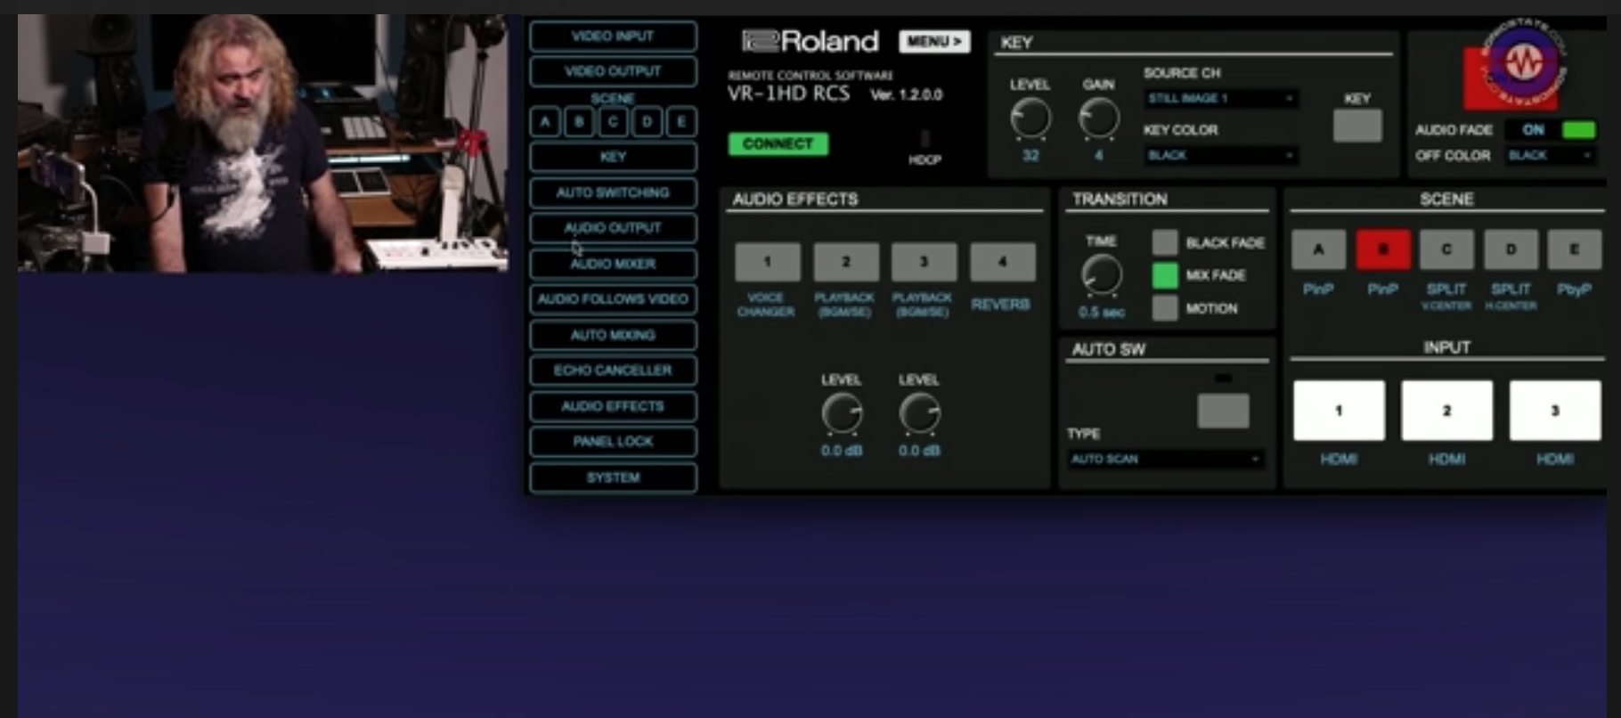
Task: Click the 0.5 sec time value
Action: click(x=1102, y=313)
